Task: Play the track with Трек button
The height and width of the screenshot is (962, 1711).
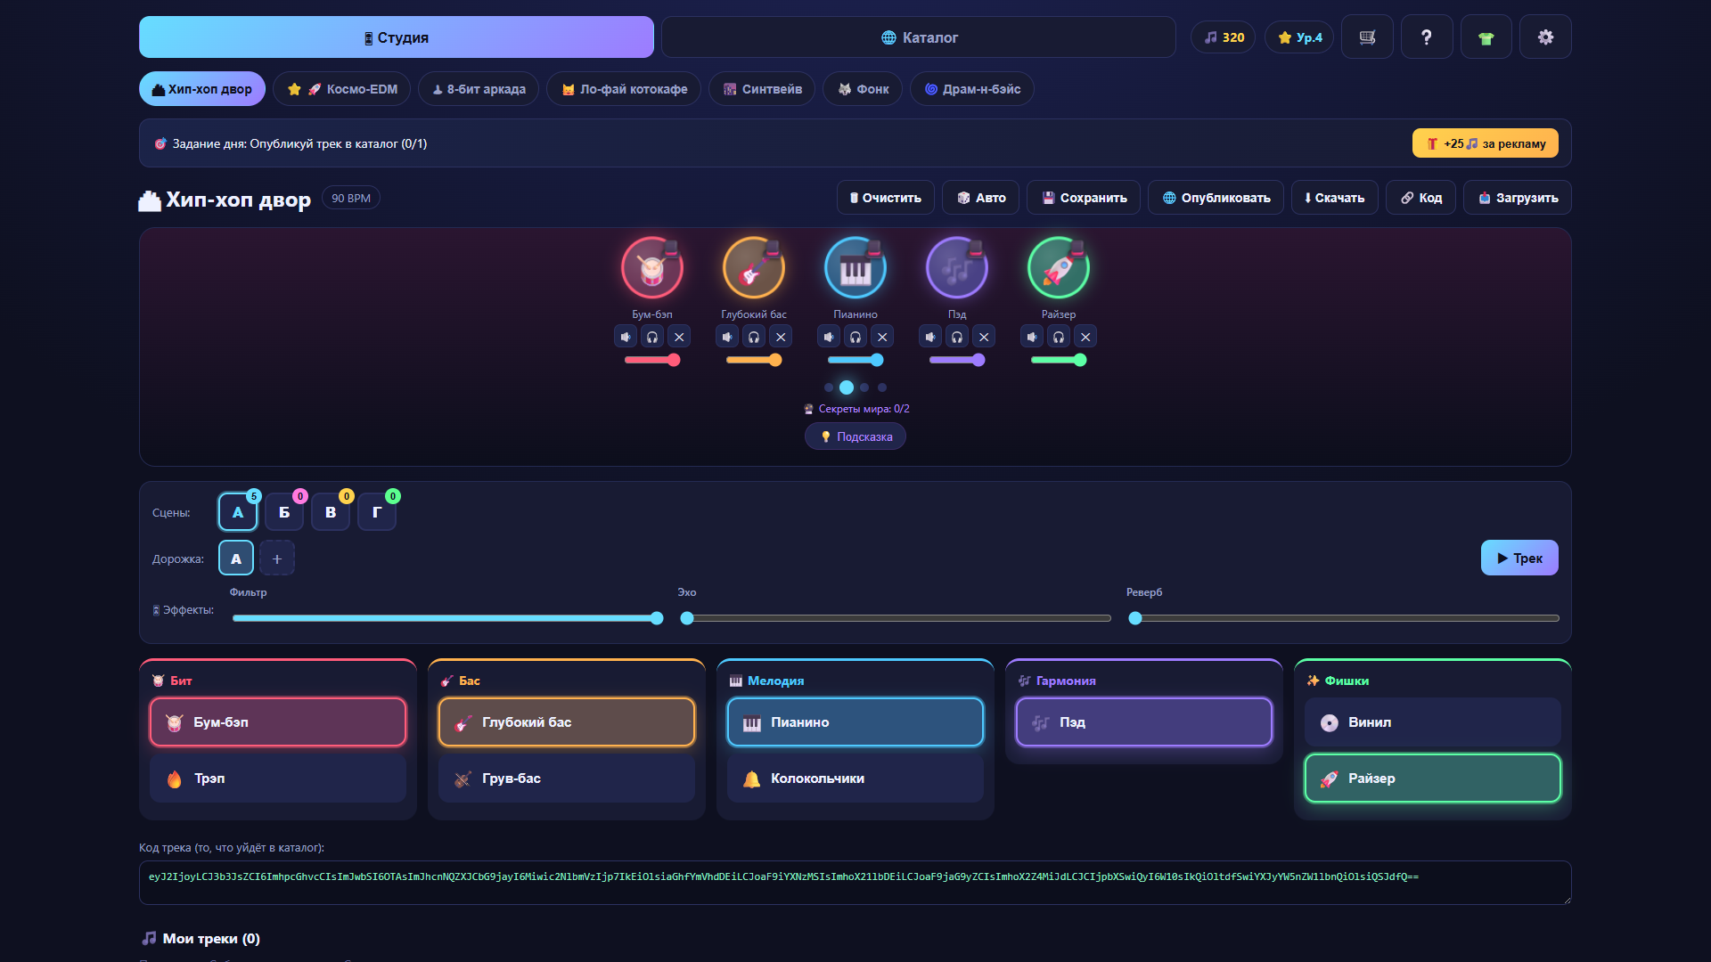Action: [x=1519, y=558]
